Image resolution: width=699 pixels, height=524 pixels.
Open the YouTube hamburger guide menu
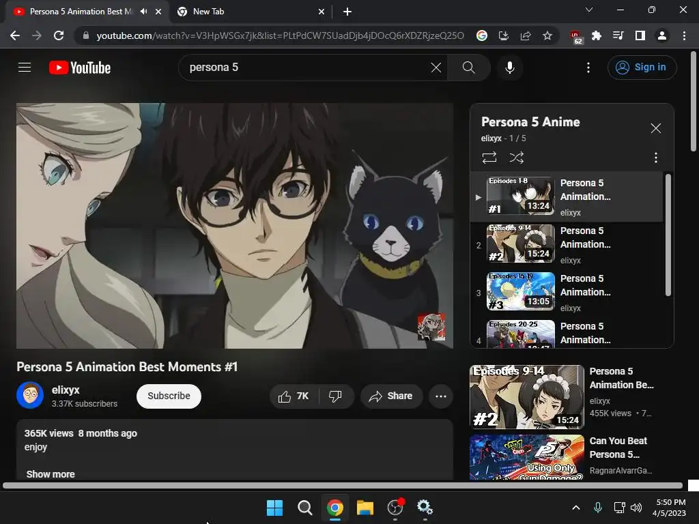click(x=25, y=68)
